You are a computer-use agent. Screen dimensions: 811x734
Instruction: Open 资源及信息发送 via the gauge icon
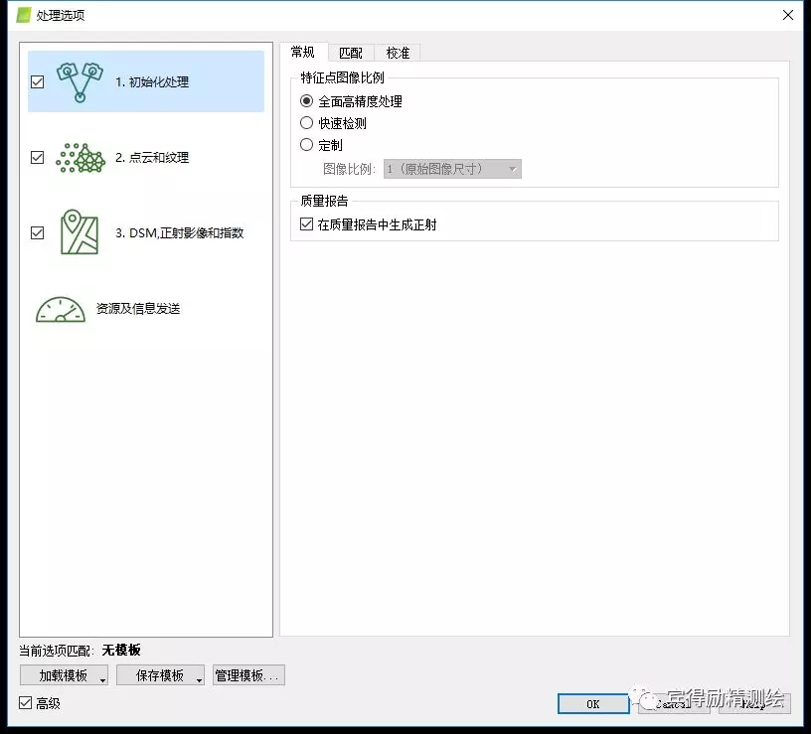click(x=61, y=309)
